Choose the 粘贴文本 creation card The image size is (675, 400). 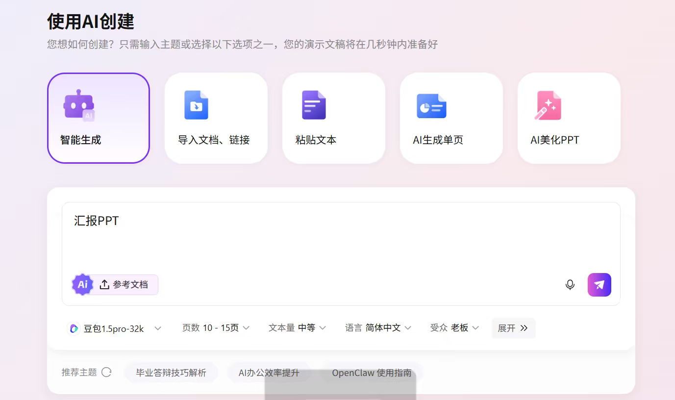[334, 118]
